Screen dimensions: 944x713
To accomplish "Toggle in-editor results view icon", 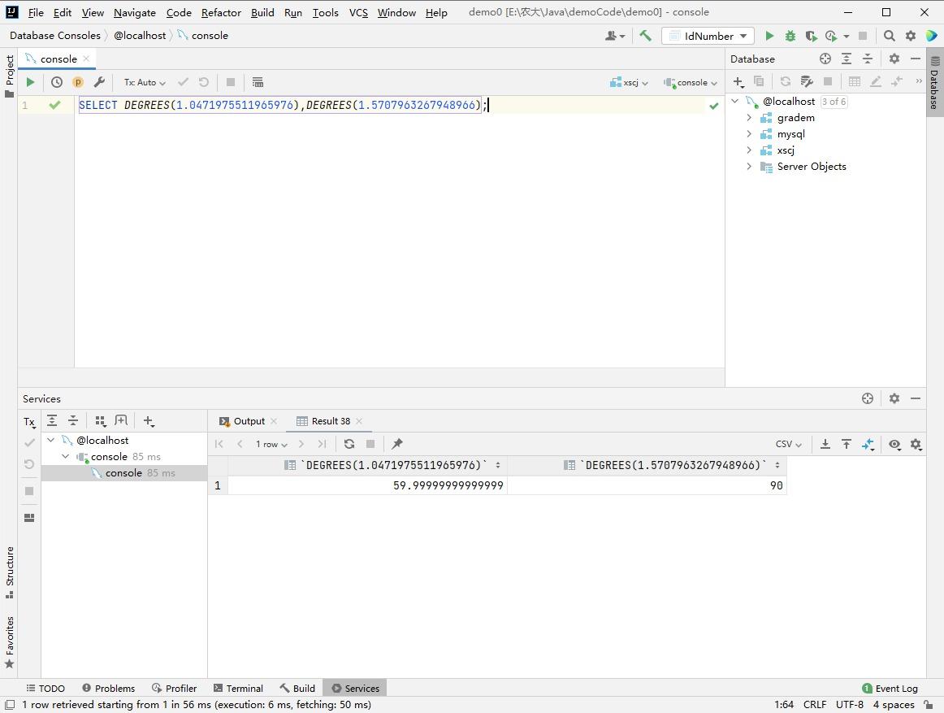I will click(x=258, y=82).
